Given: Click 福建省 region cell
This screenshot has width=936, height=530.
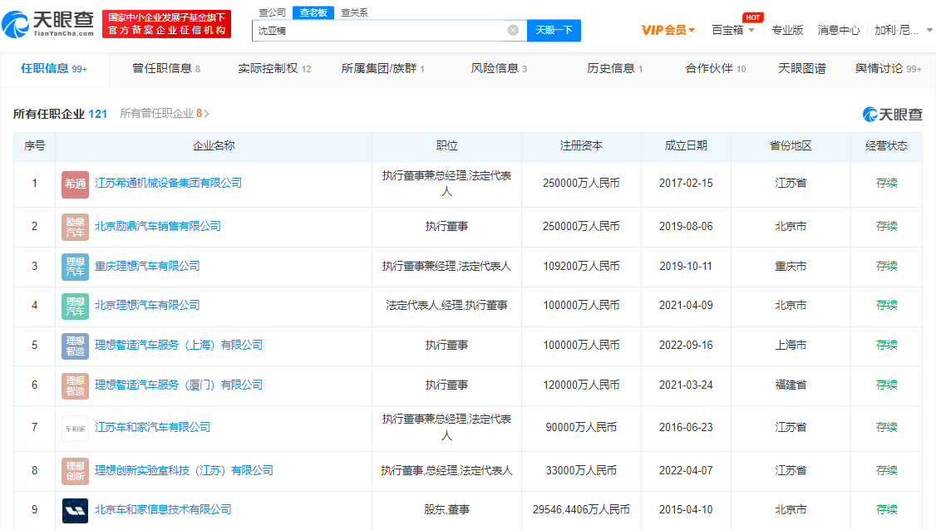Looking at the screenshot, I should point(791,385).
